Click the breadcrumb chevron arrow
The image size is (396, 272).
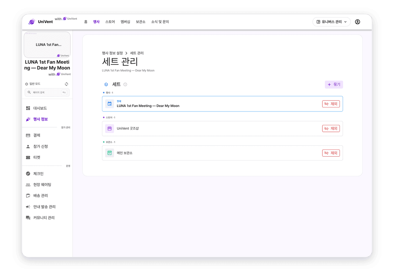tap(126, 53)
